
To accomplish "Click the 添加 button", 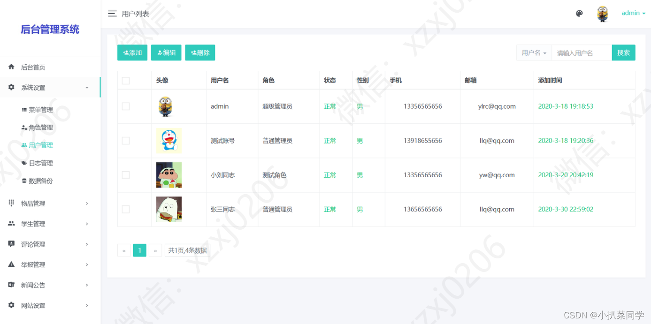I will coord(132,53).
